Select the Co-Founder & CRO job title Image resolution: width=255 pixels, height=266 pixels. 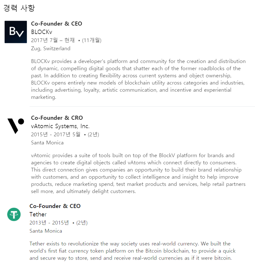pyautogui.click(x=57, y=118)
